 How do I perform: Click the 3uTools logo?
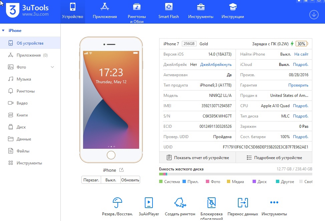tap(13, 10)
